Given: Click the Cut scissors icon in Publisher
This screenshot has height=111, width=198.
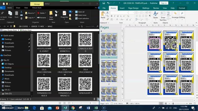Looking at the screenshot, I should point(107,12).
